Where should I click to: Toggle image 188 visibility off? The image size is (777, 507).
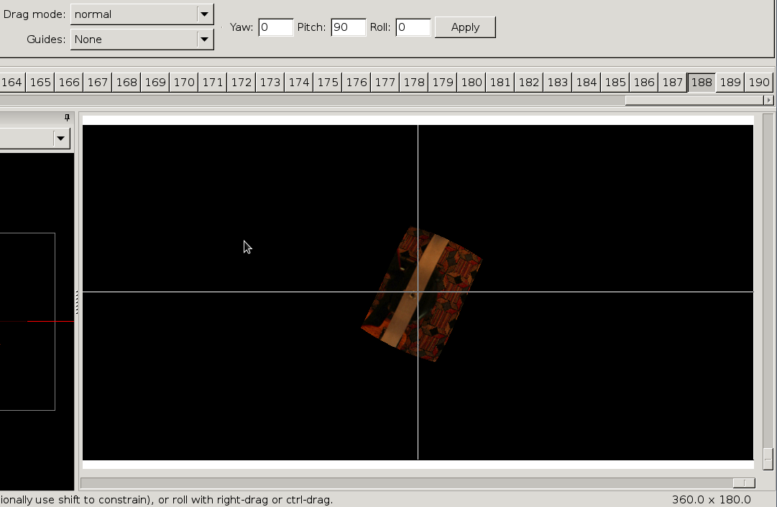701,82
